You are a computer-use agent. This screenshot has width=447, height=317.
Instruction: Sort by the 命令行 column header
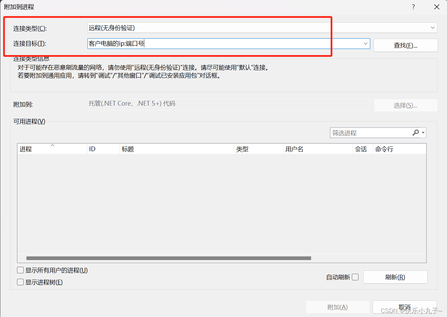(x=400, y=149)
